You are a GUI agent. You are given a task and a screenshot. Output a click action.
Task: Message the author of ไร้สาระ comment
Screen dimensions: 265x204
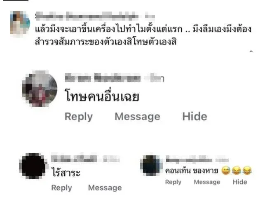[x=105, y=188]
